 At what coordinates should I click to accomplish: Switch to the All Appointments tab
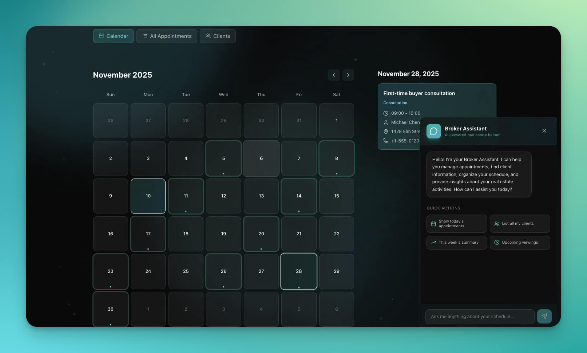coord(167,36)
